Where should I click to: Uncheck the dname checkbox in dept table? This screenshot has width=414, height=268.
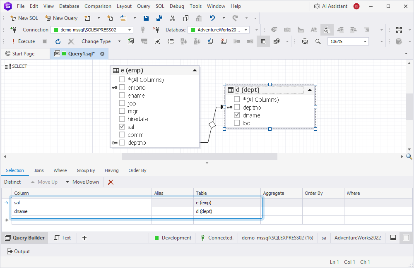237,115
